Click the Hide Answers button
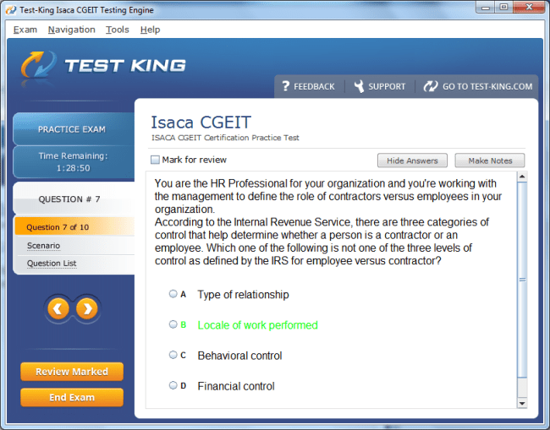Screen dimensions: 550x430 [412, 161]
